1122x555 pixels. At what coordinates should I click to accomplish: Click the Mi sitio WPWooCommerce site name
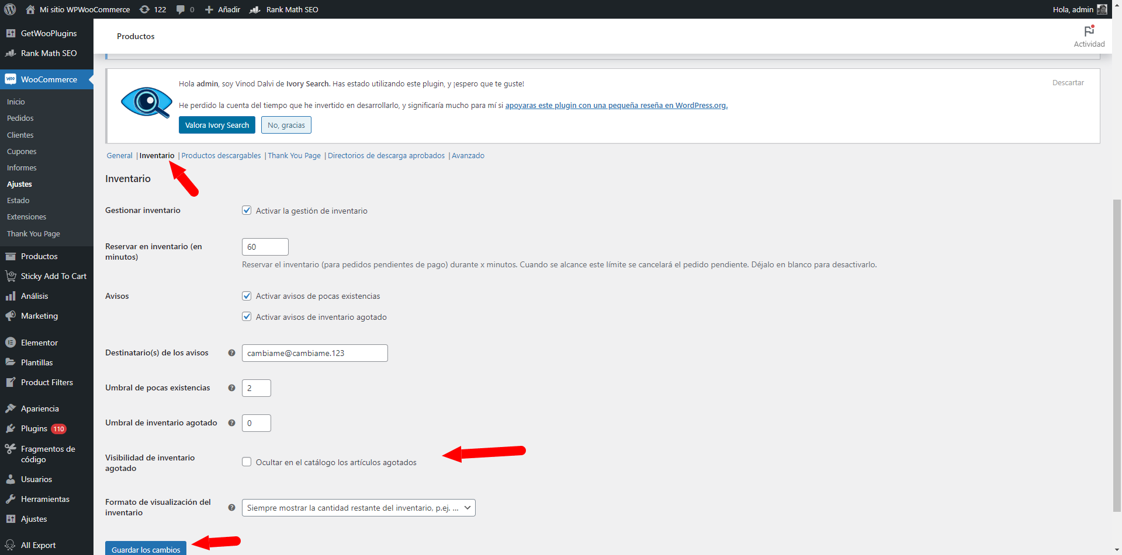point(85,9)
